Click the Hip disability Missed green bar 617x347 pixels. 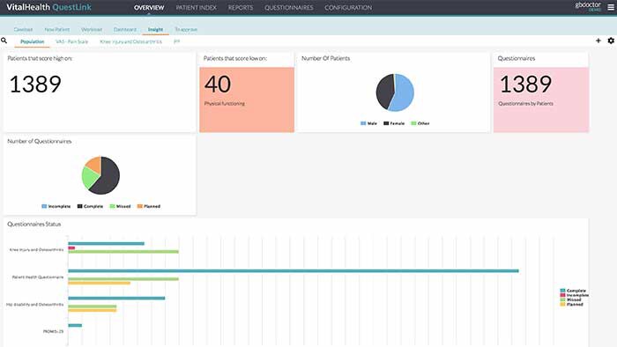(93, 306)
